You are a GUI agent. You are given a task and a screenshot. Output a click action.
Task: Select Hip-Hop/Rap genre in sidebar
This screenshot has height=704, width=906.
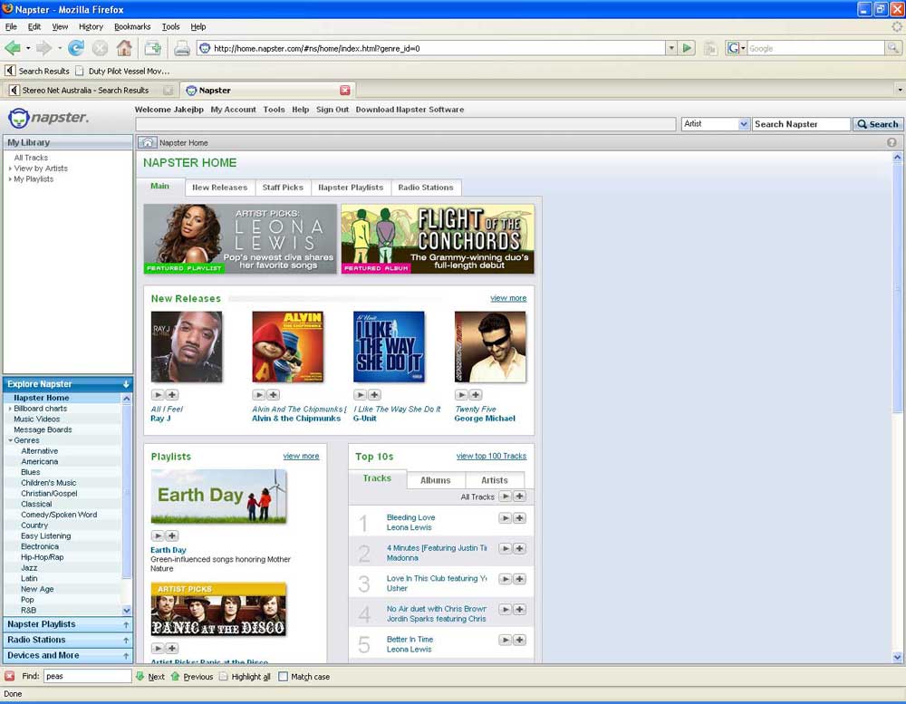tap(43, 557)
